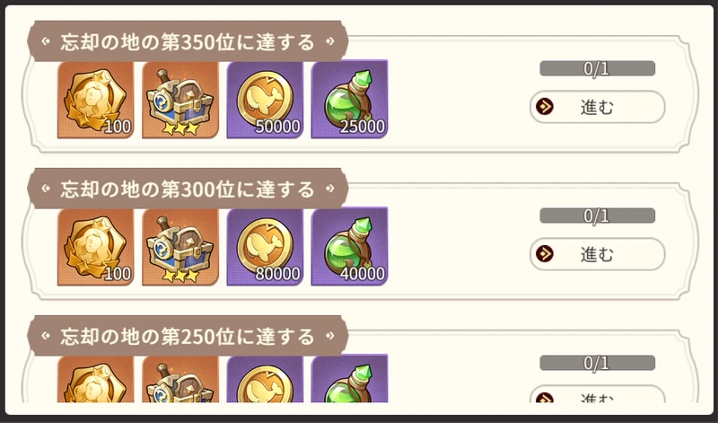
Task: Click the 0/1 progress bar of rank 300 quest
Action: [597, 216]
